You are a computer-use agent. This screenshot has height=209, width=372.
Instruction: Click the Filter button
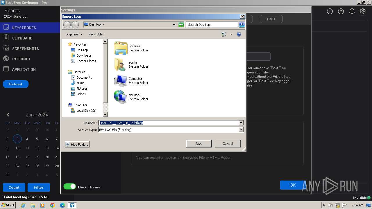click(39, 188)
